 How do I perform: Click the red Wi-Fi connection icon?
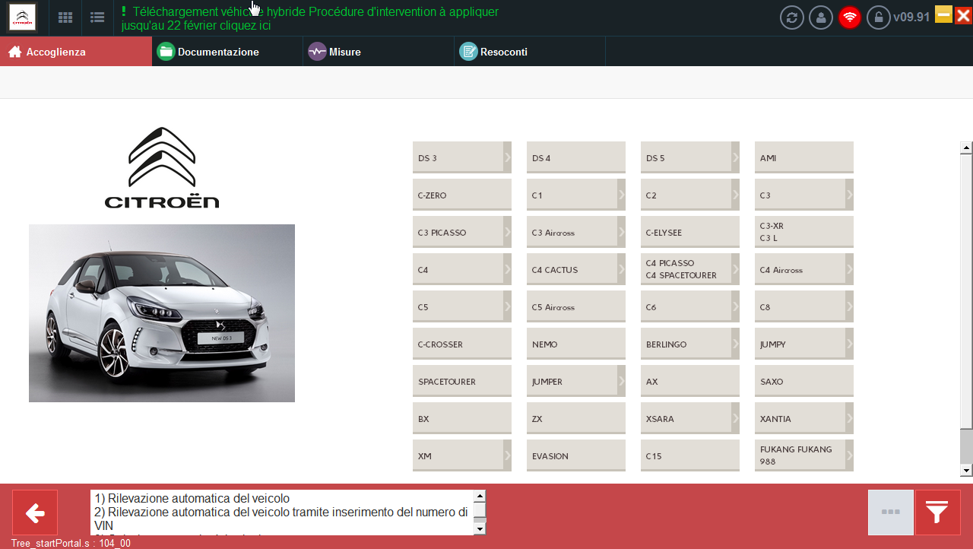[850, 17]
